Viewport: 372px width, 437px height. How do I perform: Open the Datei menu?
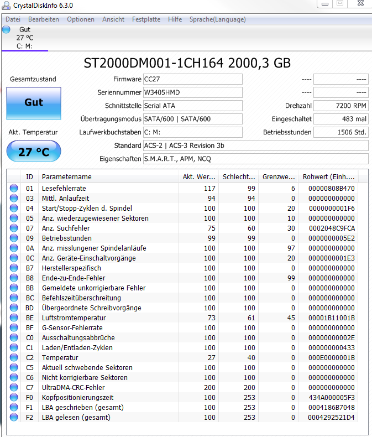click(x=13, y=19)
